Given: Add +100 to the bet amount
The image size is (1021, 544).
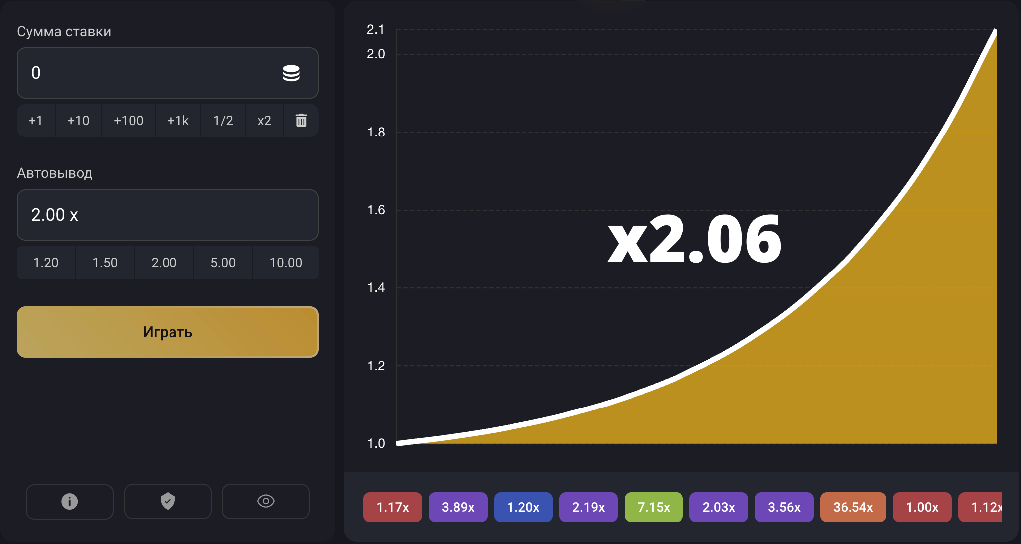Looking at the screenshot, I should tap(129, 121).
